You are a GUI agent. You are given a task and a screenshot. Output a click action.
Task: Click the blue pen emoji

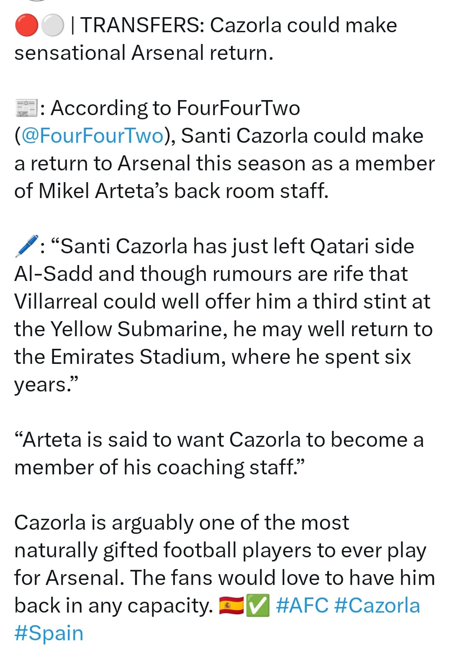[x=26, y=246]
